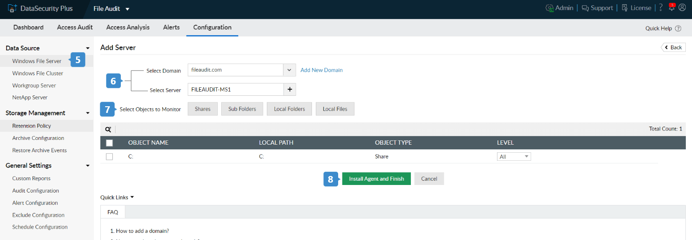Open the Admin icon link

coord(549,8)
